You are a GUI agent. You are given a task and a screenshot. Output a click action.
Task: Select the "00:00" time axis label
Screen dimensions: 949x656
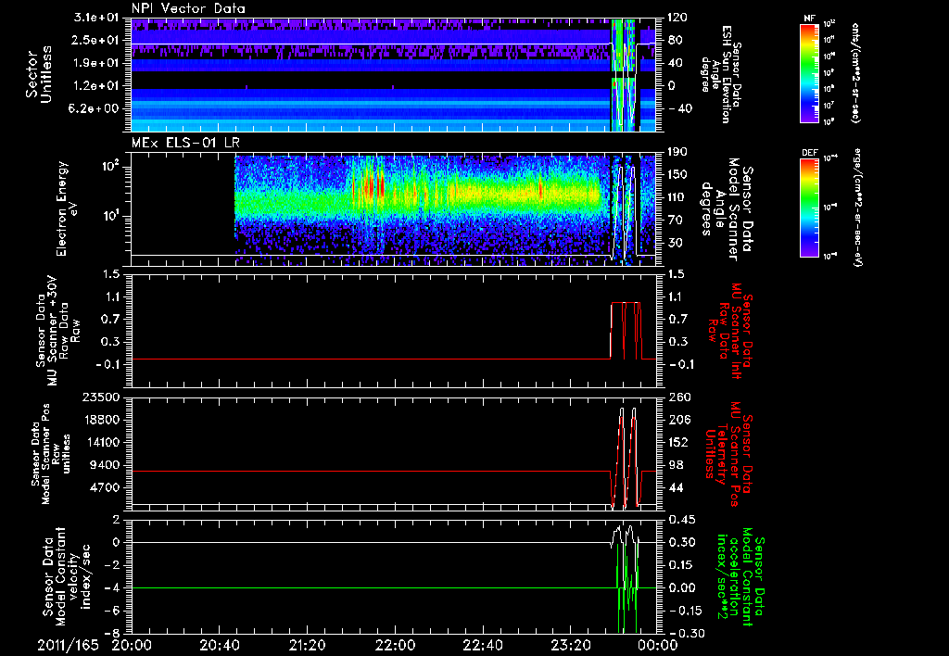[x=657, y=645]
